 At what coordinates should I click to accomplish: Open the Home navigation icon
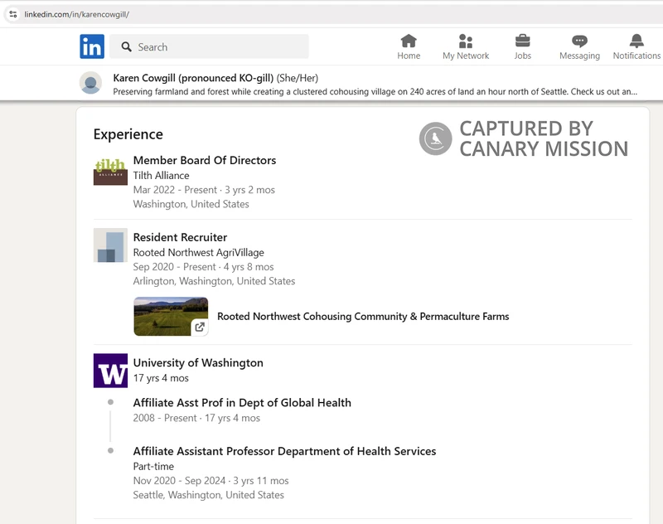point(409,41)
